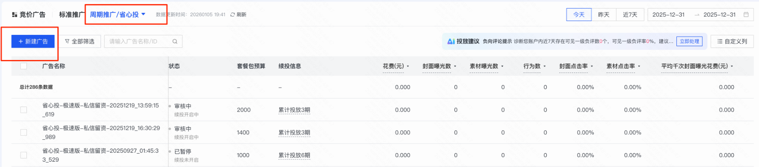The height and width of the screenshot is (167, 759).
Task: Open sort arrow on 素材点击率 column
Action: click(x=639, y=66)
